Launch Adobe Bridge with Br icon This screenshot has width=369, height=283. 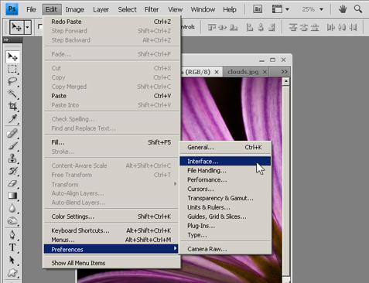coord(258,9)
